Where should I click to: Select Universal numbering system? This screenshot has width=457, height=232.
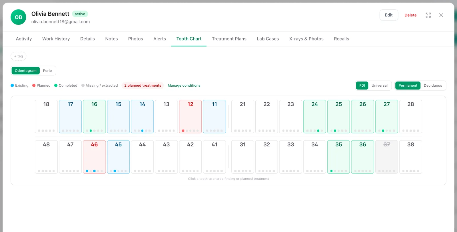(380, 86)
